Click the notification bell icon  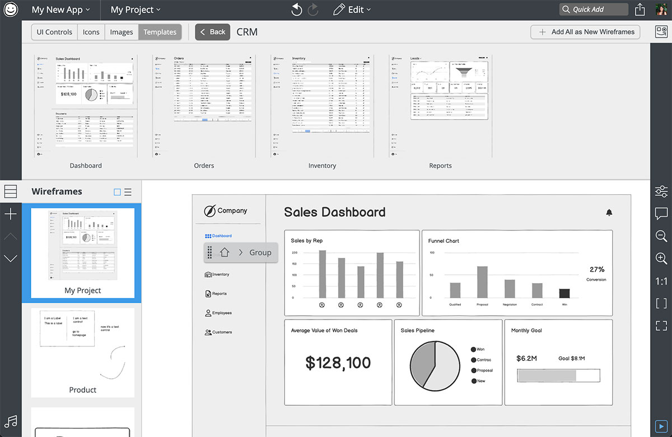coord(609,213)
